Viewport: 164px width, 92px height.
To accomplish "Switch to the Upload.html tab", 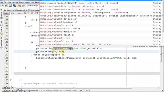I will tap(21, 10).
